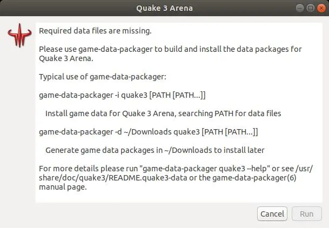This screenshot has height=228, width=329.
Task: Click the 'manual page.' text on last line
Action: tap(63, 189)
